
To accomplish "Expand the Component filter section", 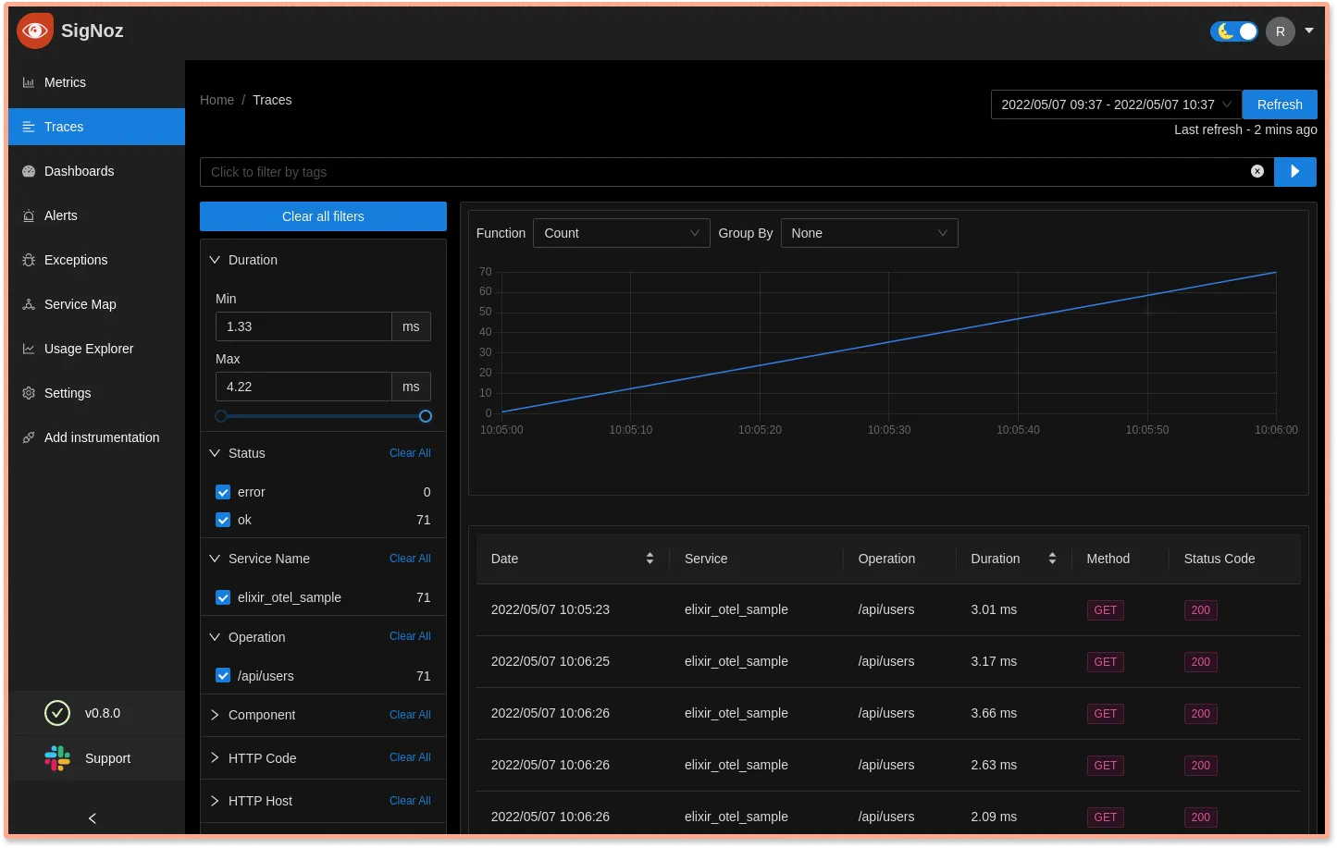I will [215, 715].
